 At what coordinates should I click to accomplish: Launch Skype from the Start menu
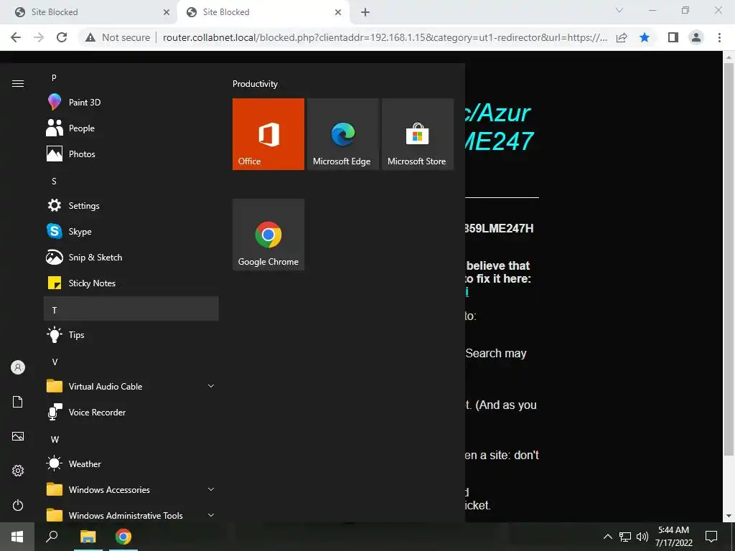tap(131, 231)
